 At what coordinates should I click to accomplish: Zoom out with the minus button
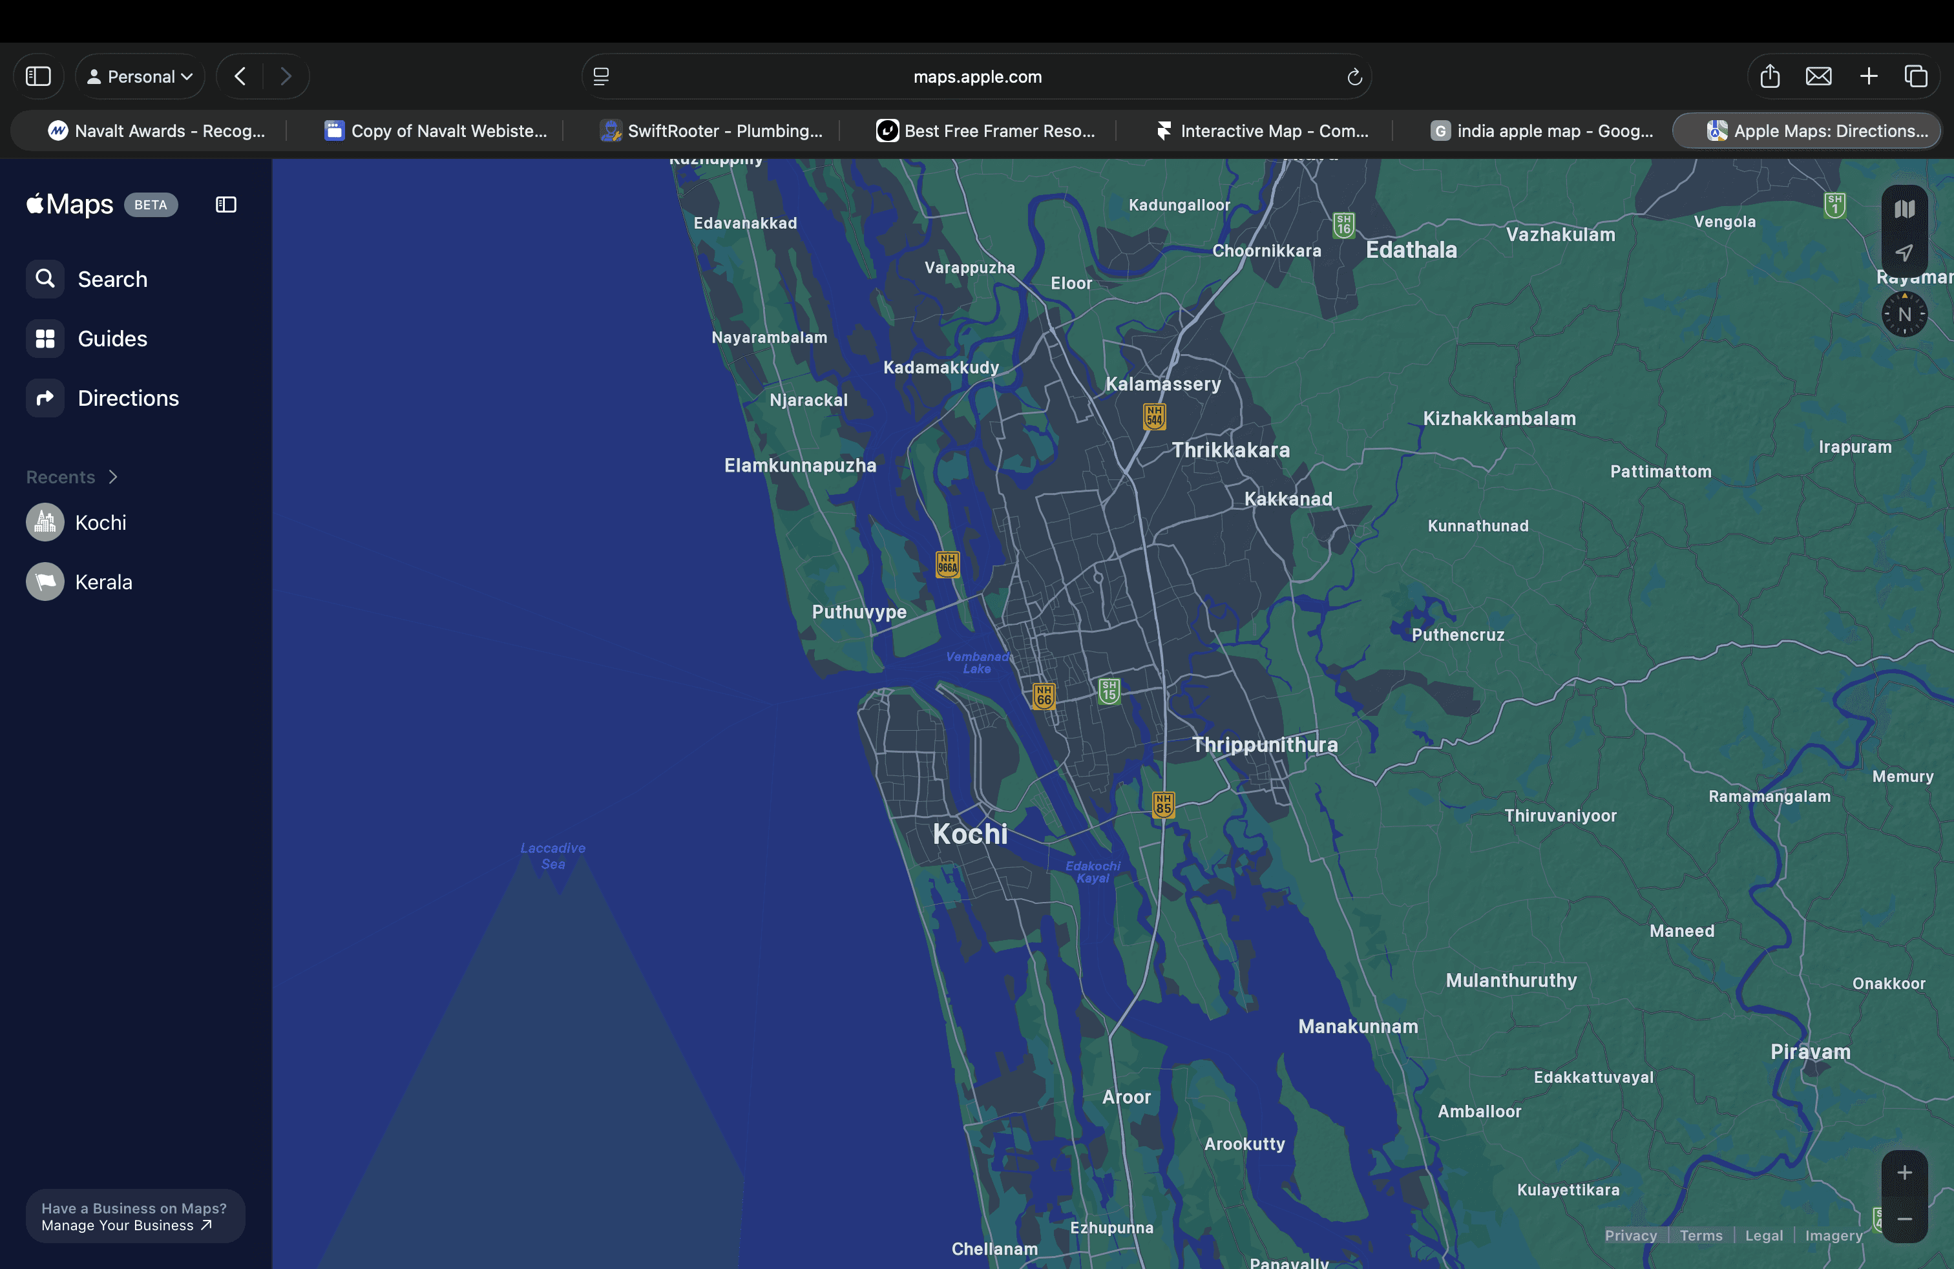click(1904, 1219)
